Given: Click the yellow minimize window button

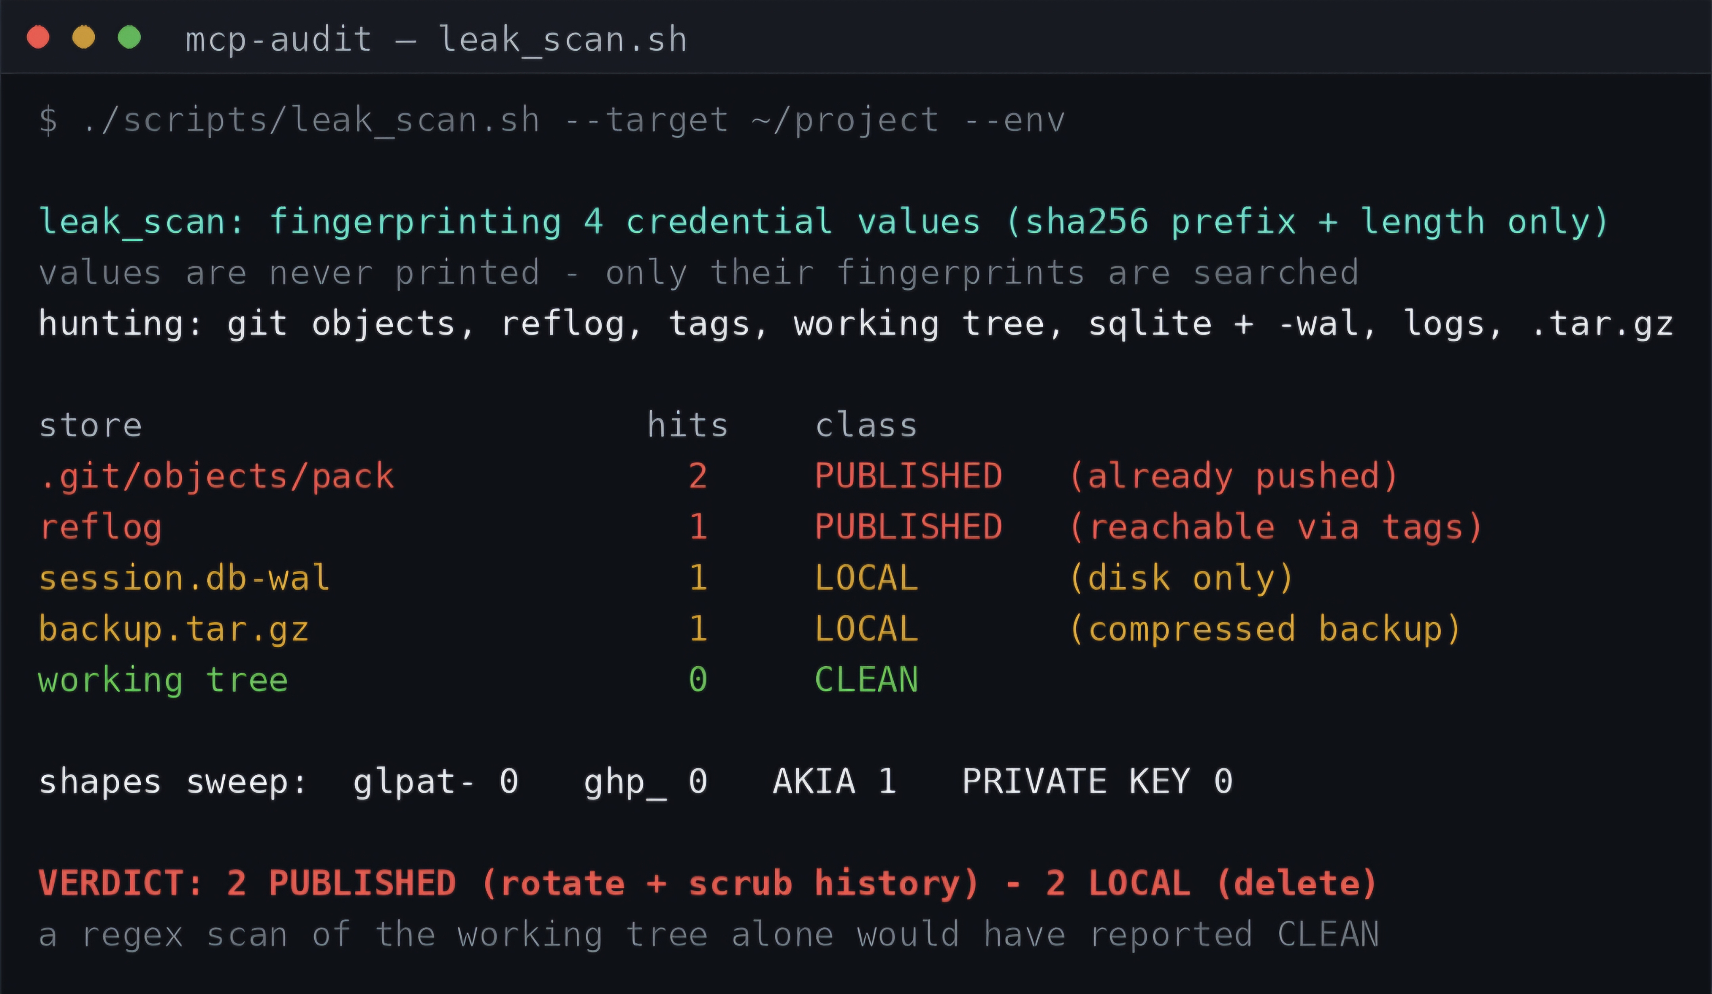Looking at the screenshot, I should coord(84,37).
